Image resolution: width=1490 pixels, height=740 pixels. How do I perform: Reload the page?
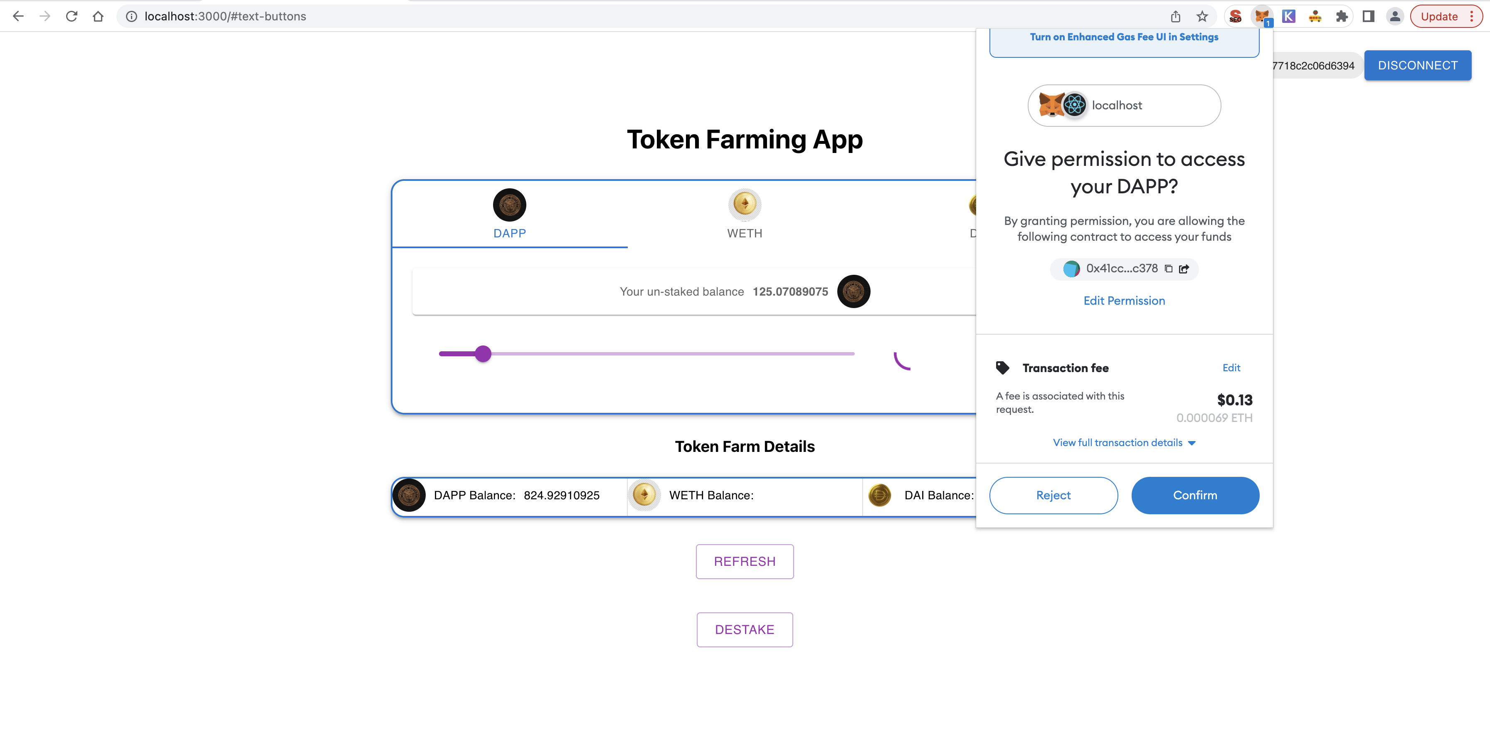(x=71, y=16)
